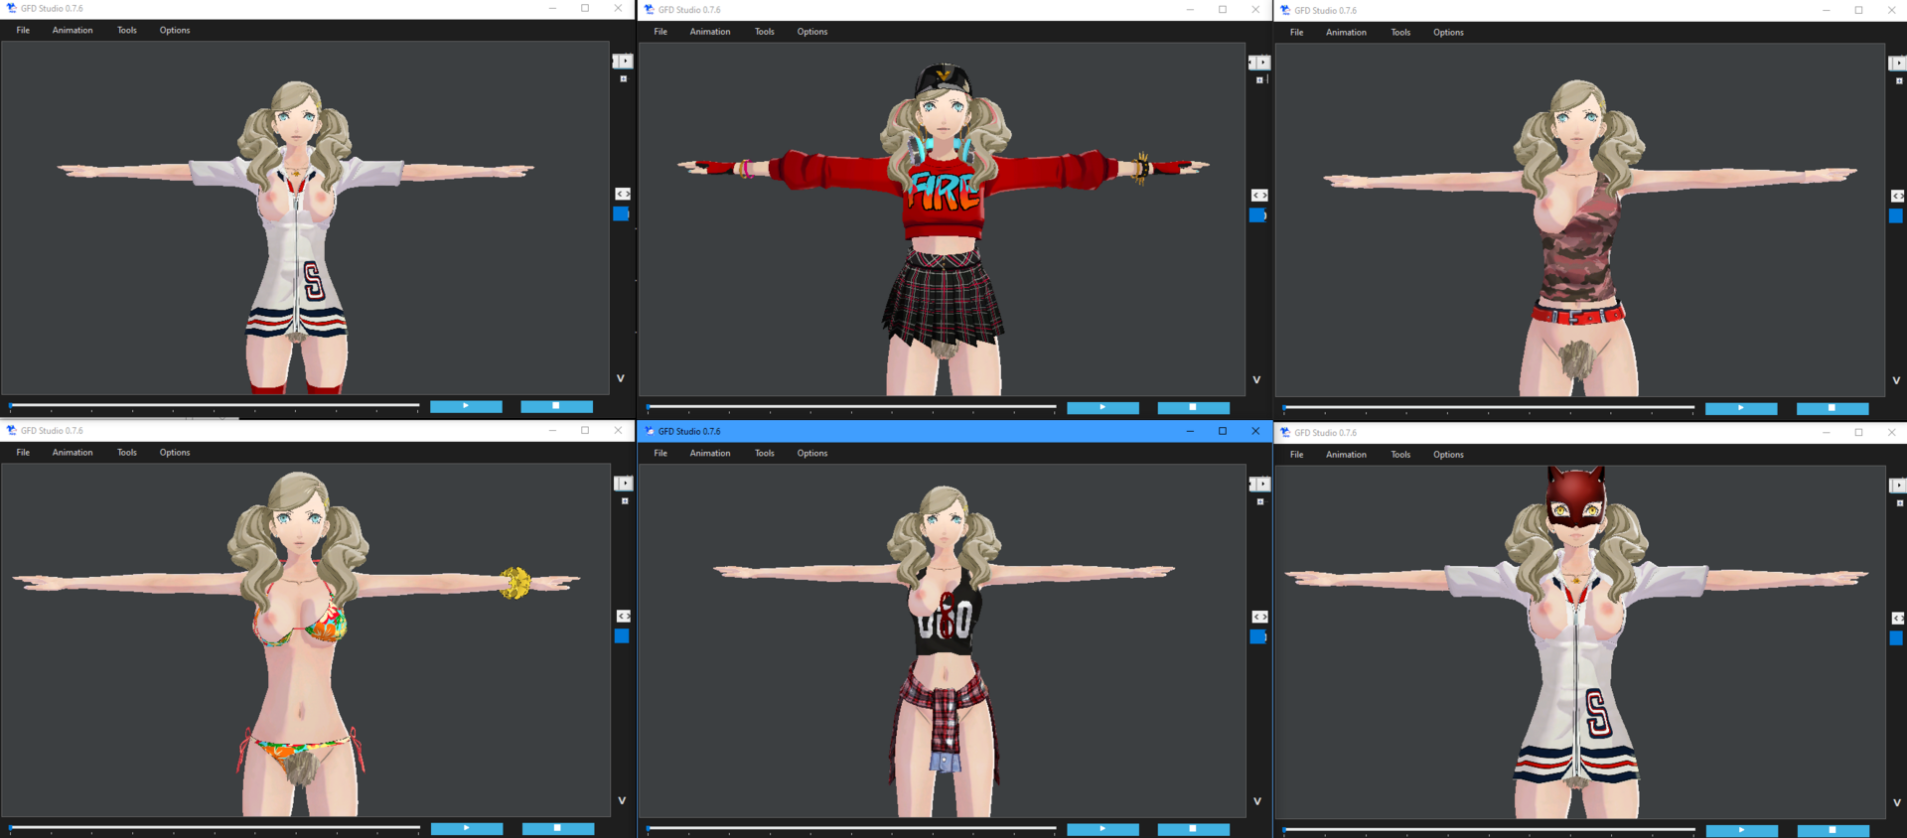Expand the tree node plus in white zip jacket window
The image size is (1907, 838).
[624, 78]
